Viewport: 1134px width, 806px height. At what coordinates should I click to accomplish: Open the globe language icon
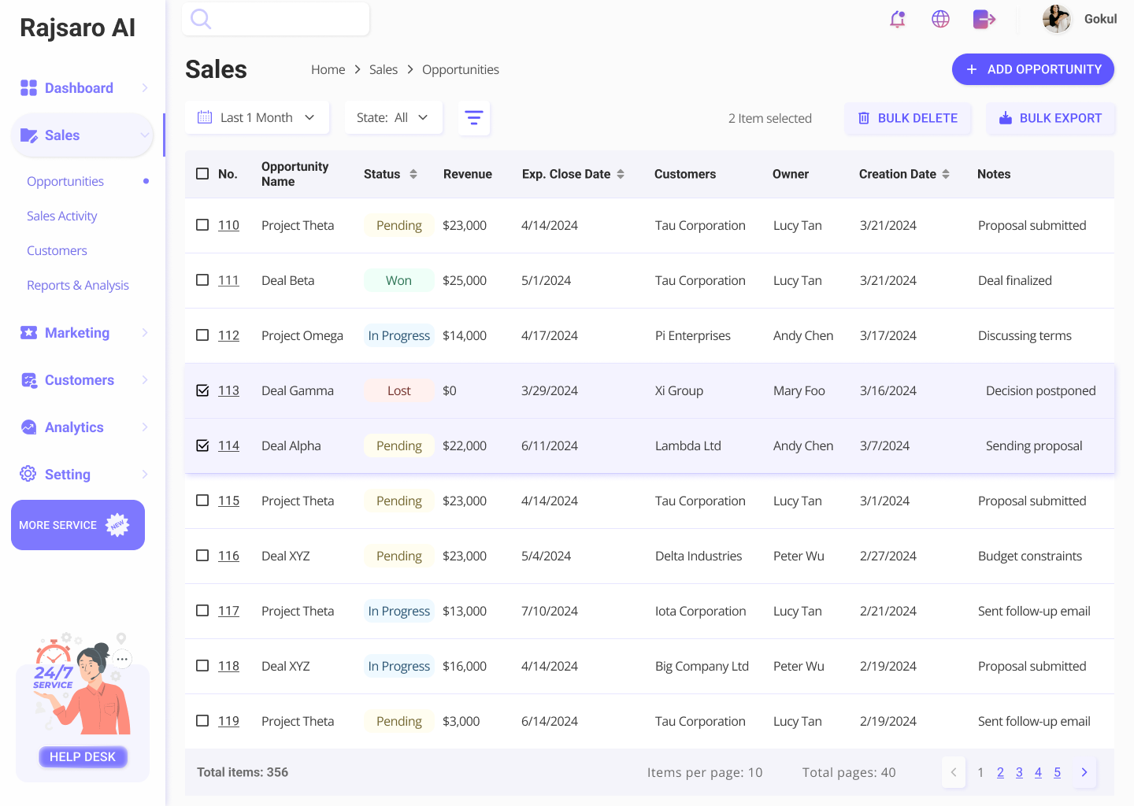(940, 20)
